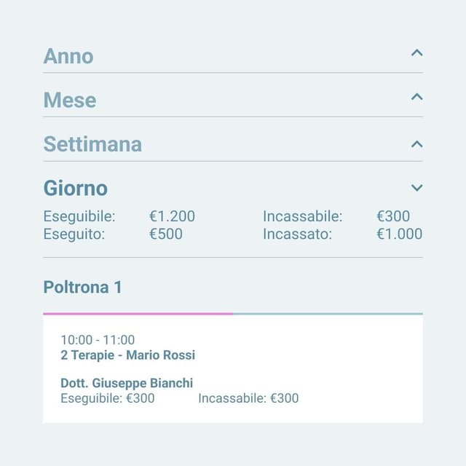
Task: Click the daily Incassabile €300 amount
Action: 393,216
